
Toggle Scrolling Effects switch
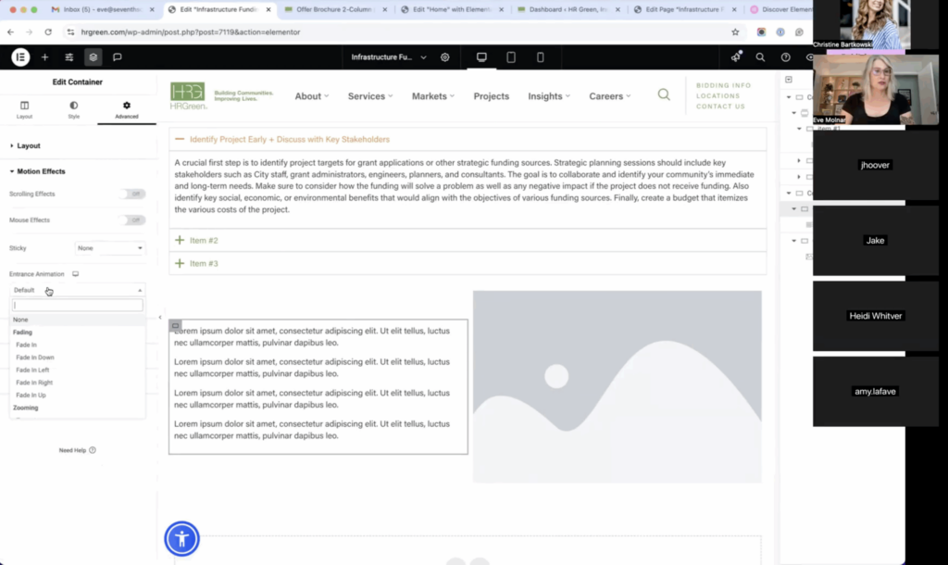pyautogui.click(x=132, y=195)
